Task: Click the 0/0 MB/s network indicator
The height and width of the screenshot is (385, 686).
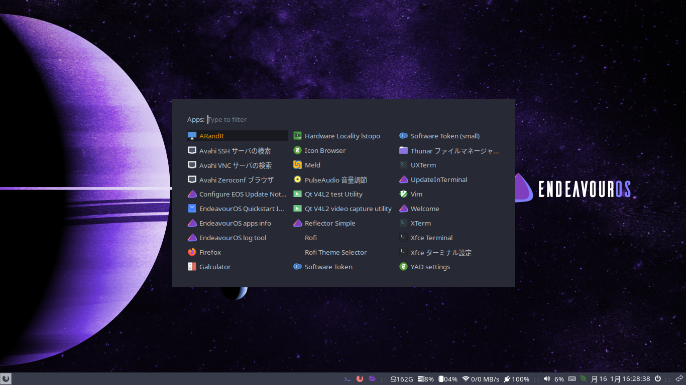Action: coord(481,379)
